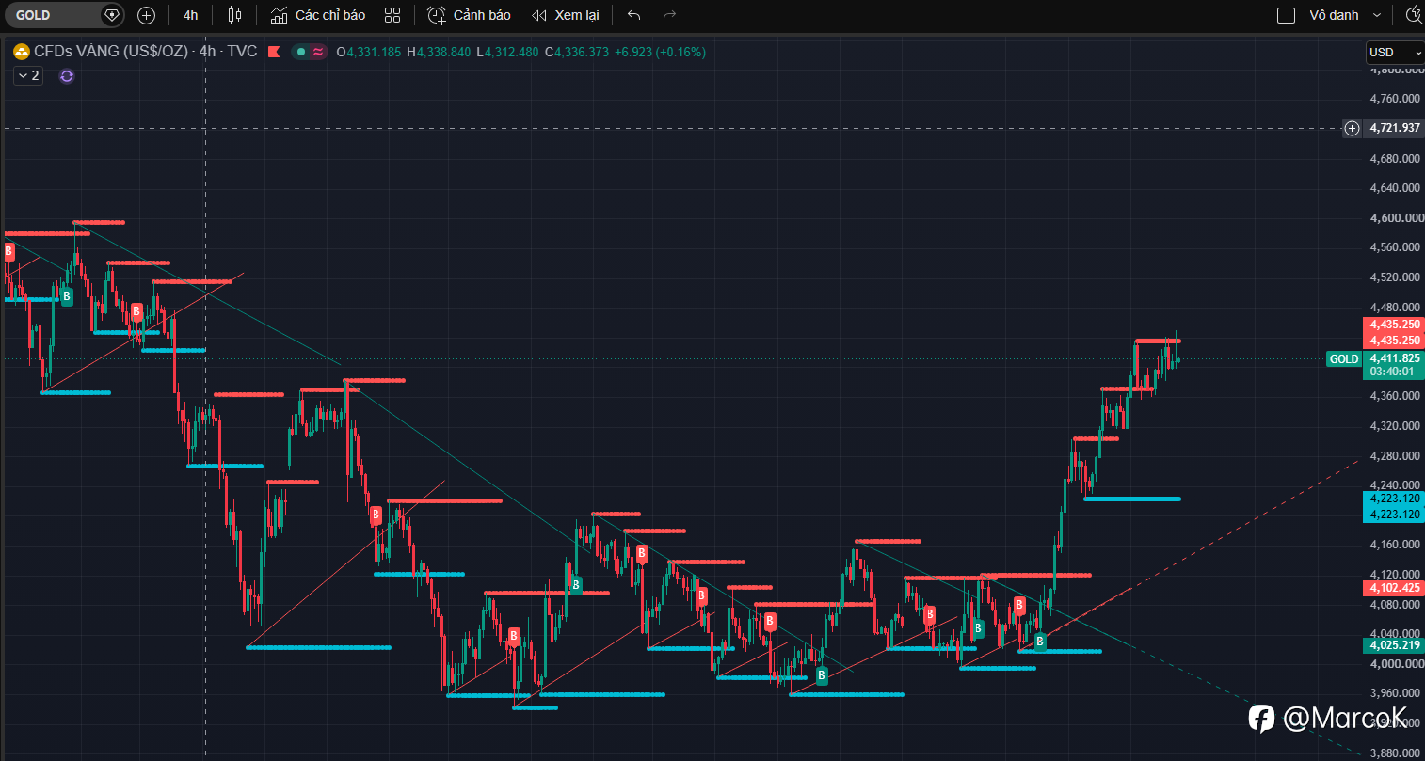Open indicator templates with the four-squares icon
The width and height of the screenshot is (1425, 761).
pos(392,15)
